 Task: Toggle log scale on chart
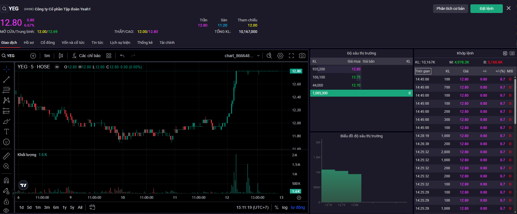[285, 207]
